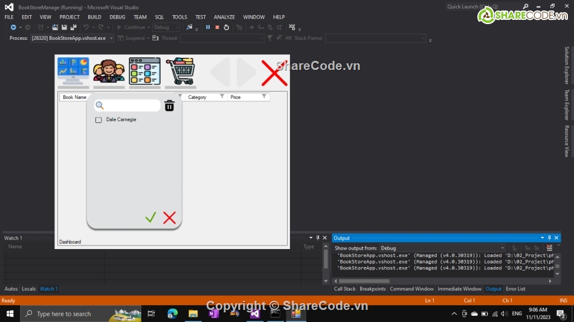Open the customers people group icon
Screen dimensions: 574x322
click(x=109, y=71)
